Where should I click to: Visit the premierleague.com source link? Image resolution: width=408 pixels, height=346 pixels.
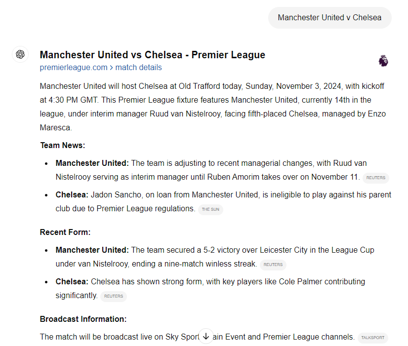point(74,68)
